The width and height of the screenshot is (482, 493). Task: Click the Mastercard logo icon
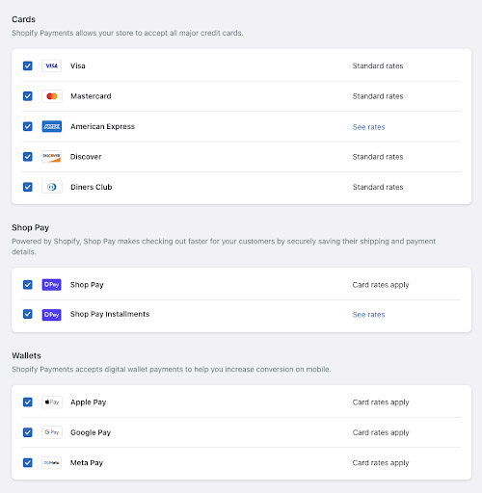(x=51, y=96)
